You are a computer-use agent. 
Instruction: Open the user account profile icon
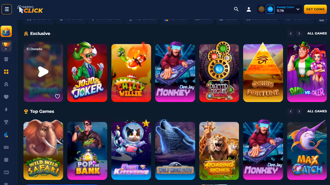(x=248, y=9)
